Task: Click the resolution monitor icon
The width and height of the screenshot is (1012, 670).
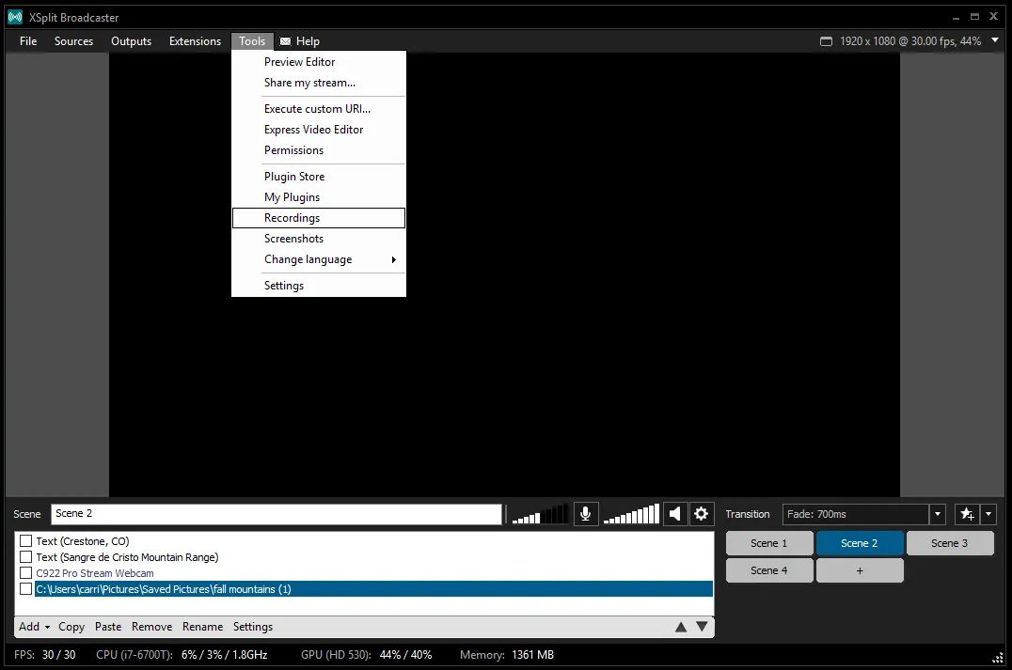Action: pos(826,41)
